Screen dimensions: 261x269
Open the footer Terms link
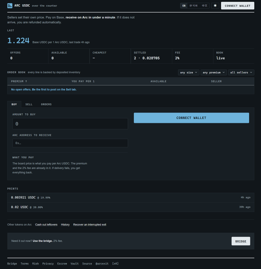[25, 263]
